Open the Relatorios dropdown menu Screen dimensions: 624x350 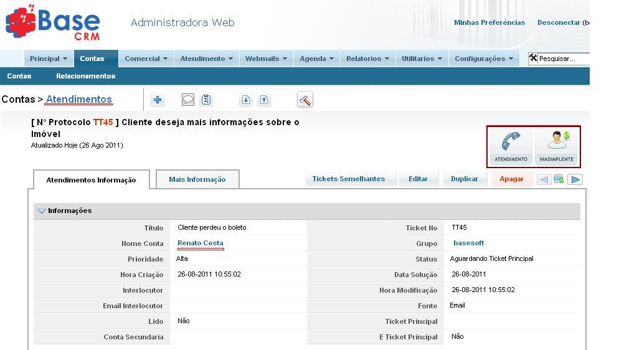pos(367,59)
